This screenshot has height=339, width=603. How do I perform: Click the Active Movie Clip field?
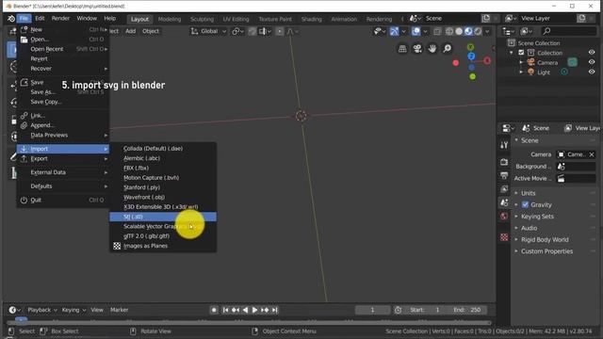click(576, 178)
